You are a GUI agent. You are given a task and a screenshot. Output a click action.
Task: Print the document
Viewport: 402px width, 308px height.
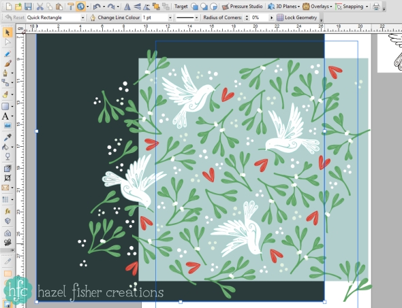click(376, 6)
